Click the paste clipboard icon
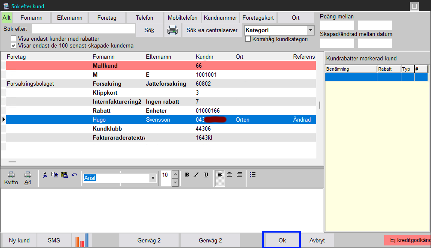 [x=64, y=174]
